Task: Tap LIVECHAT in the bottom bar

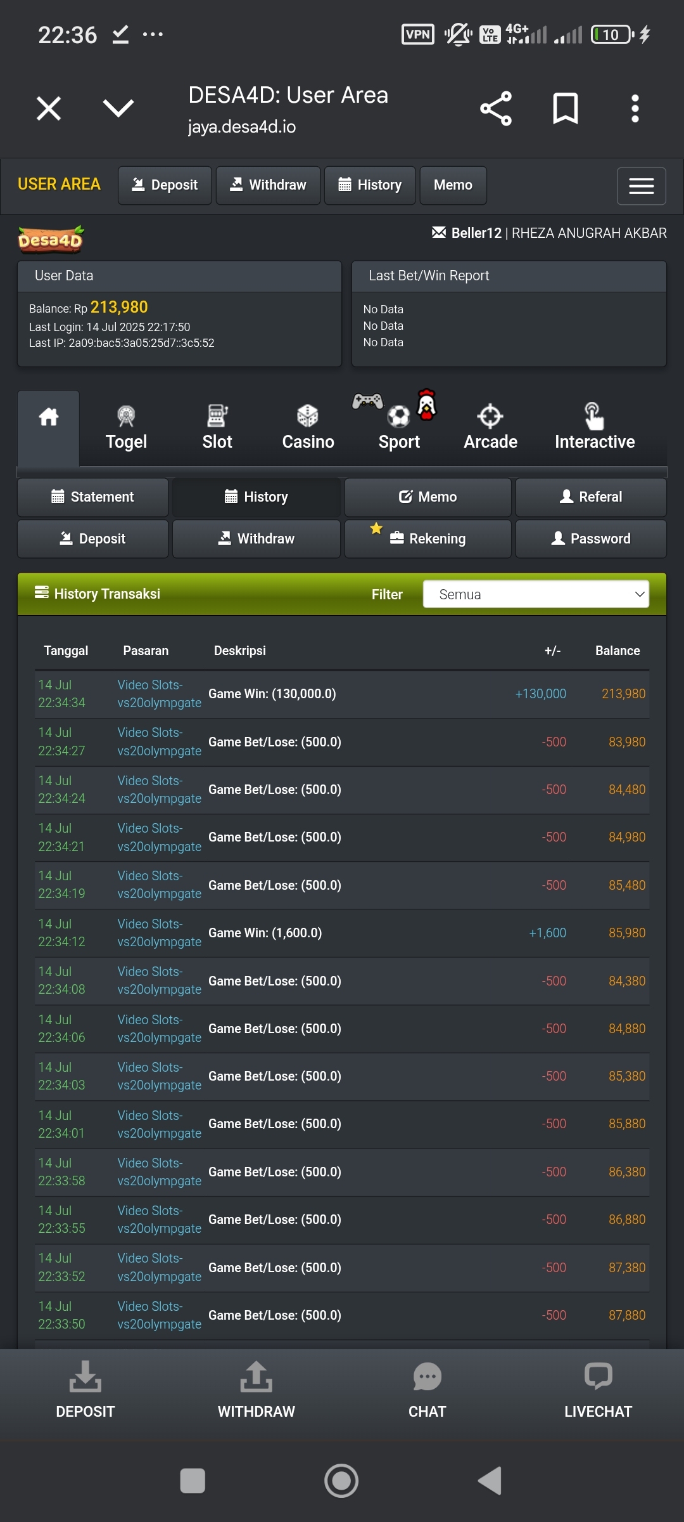Action: point(598,1390)
